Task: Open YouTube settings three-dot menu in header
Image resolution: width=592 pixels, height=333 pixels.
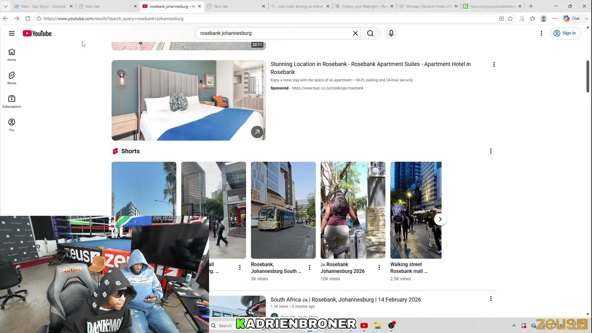Action: coord(541,33)
